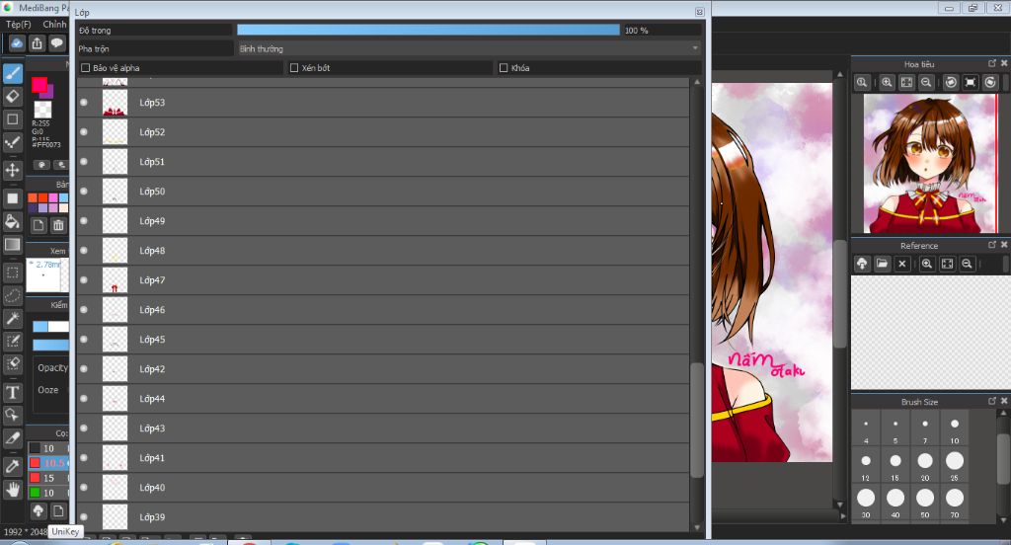Rotate canvas left in navigator
The height and width of the screenshot is (545, 1011).
pyautogui.click(x=951, y=83)
